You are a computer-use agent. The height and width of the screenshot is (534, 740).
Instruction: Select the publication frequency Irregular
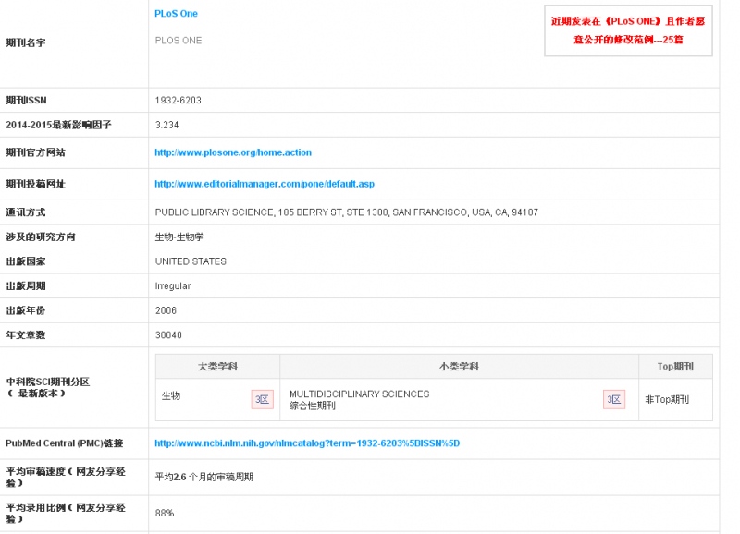(x=173, y=286)
